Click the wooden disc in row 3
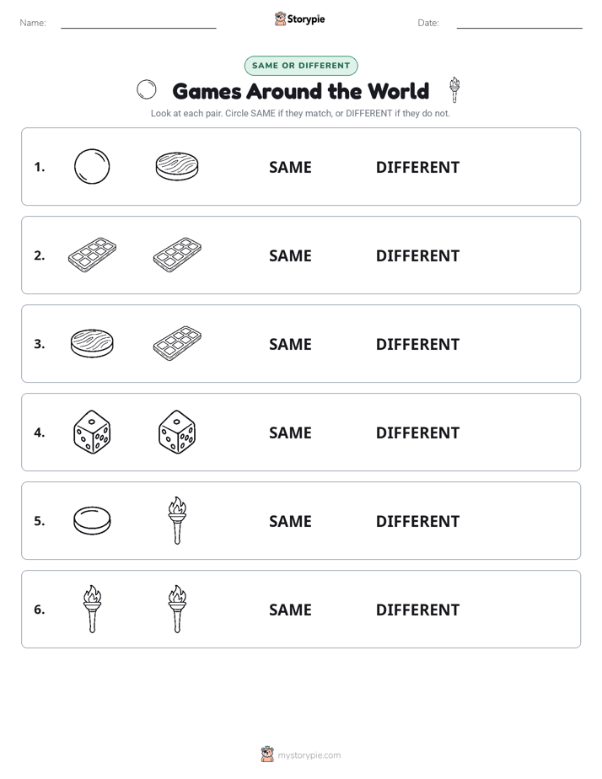602x779 pixels. click(92, 343)
